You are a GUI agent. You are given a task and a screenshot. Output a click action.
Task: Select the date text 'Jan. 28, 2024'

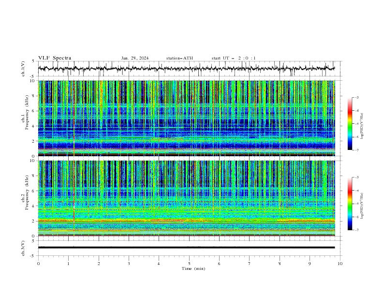(x=135, y=58)
